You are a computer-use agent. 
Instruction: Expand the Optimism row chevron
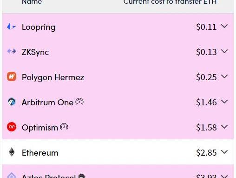coord(224,127)
